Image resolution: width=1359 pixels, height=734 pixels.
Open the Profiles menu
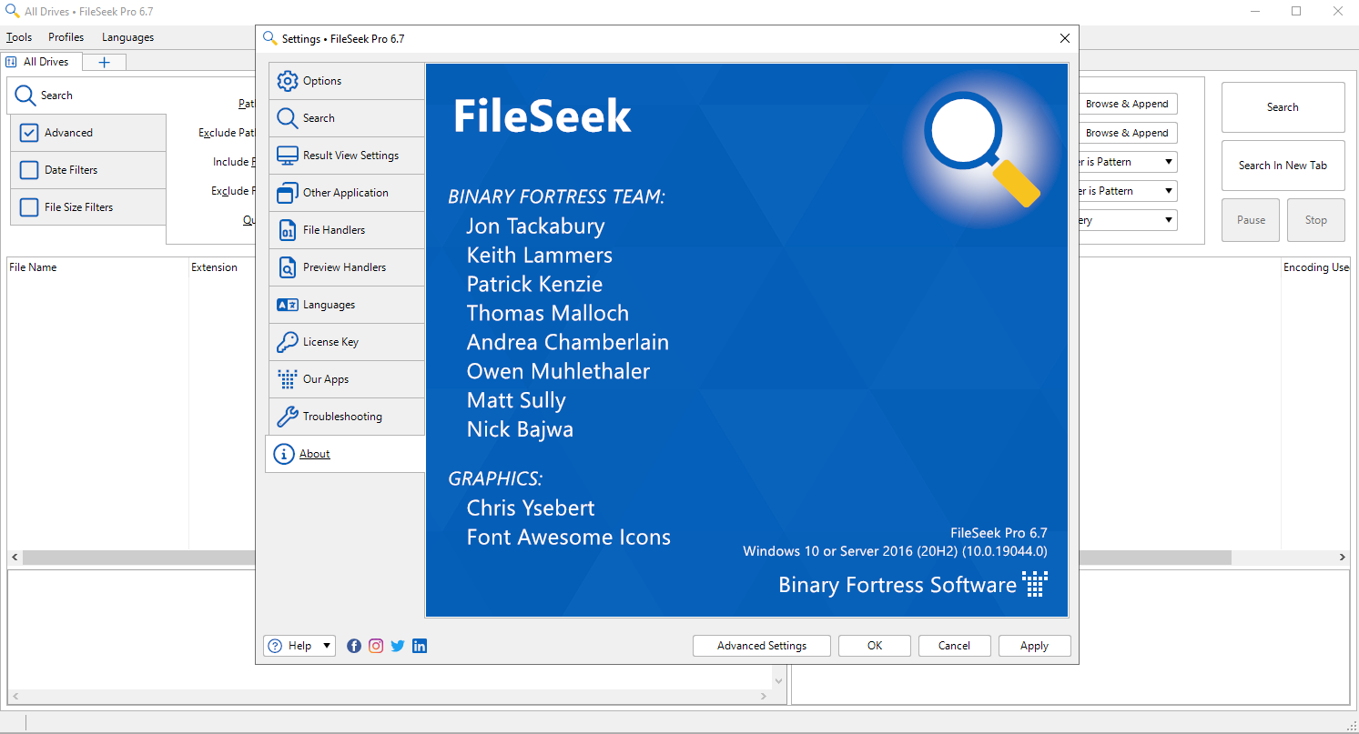[66, 37]
